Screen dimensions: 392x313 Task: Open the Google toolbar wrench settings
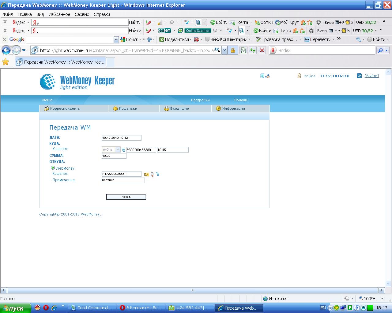359,39
